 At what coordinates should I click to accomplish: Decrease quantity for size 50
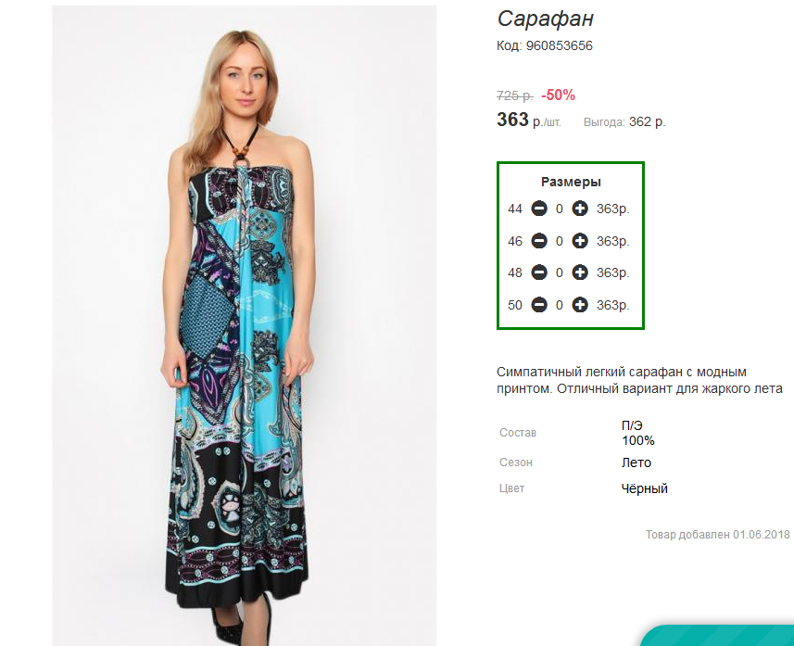pos(539,305)
